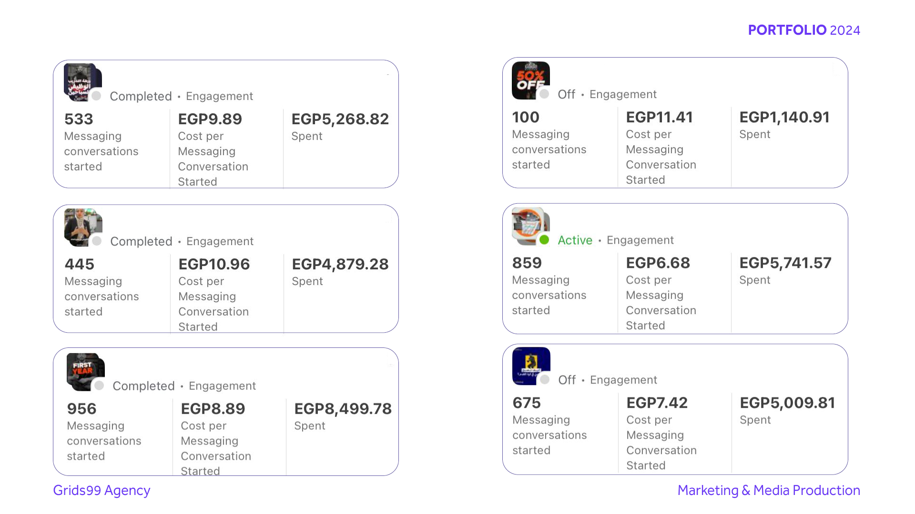The image size is (915, 514).
Task: Click grey status dot on FIRST YEAR campaign
Action: (99, 385)
